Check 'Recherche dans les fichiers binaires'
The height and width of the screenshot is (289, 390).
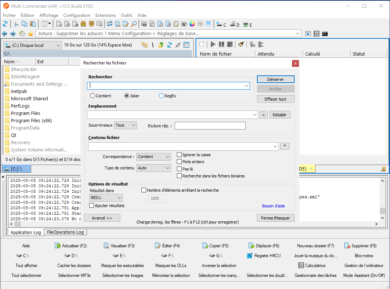179,176
